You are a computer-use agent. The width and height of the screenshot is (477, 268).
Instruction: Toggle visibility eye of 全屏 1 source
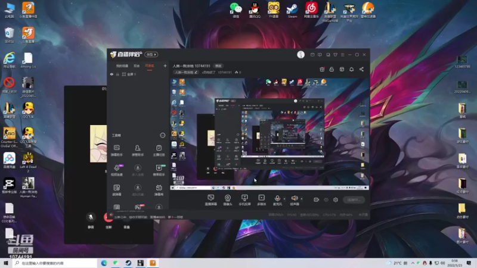point(111,74)
